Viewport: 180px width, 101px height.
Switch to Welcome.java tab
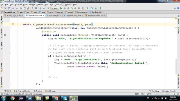point(54,15)
